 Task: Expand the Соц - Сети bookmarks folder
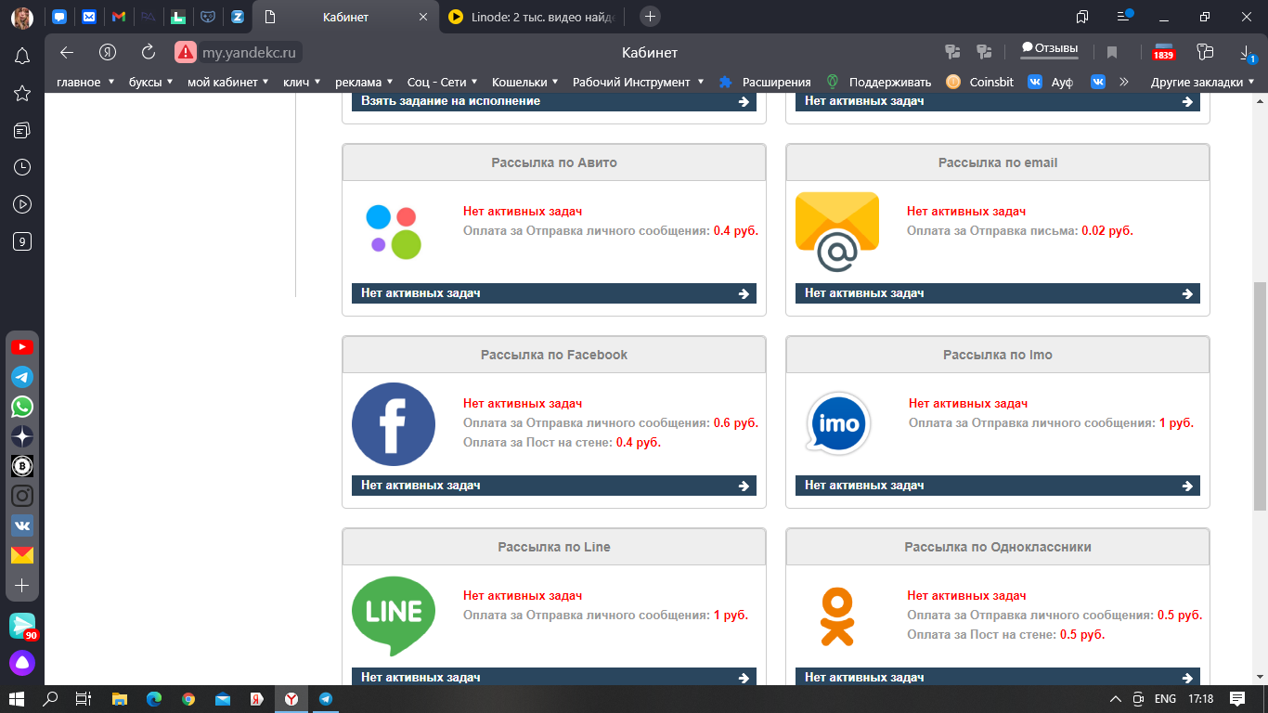tap(443, 82)
